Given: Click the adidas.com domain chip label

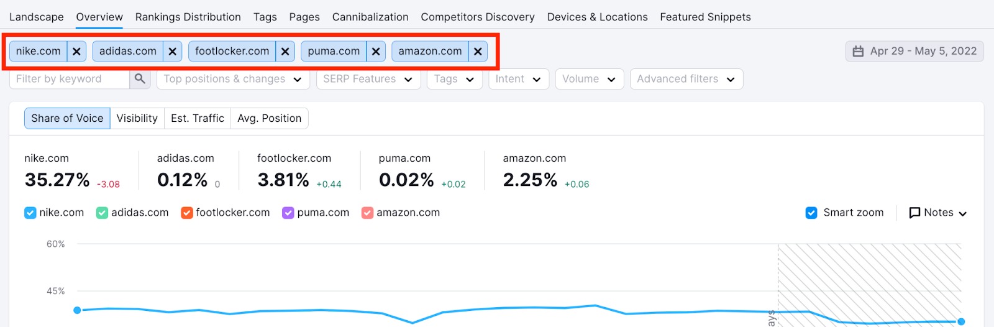Looking at the screenshot, I should (x=128, y=52).
